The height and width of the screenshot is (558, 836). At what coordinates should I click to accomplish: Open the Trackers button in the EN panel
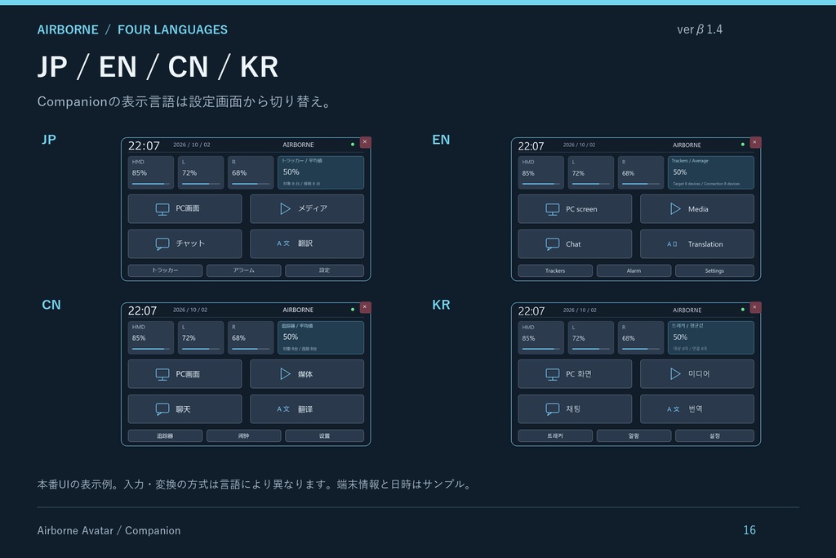point(555,270)
